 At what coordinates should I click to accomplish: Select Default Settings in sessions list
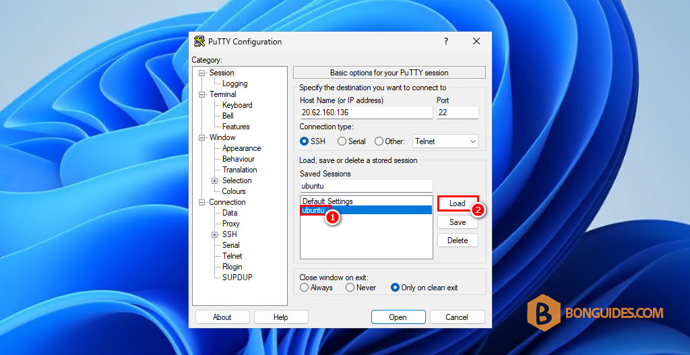[366, 201]
